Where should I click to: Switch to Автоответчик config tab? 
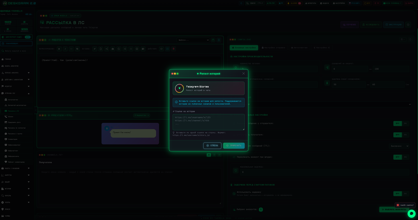tap(299, 48)
